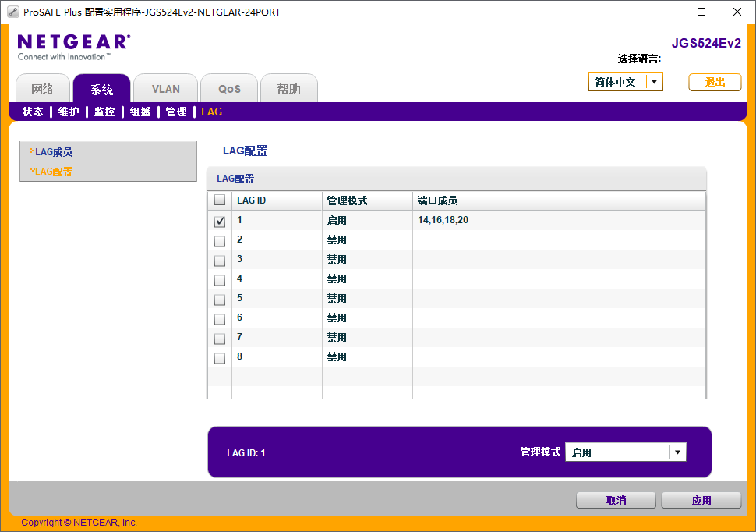Viewport: 756px width, 532px height.
Task: Open the LAG submenu
Action: 212,112
